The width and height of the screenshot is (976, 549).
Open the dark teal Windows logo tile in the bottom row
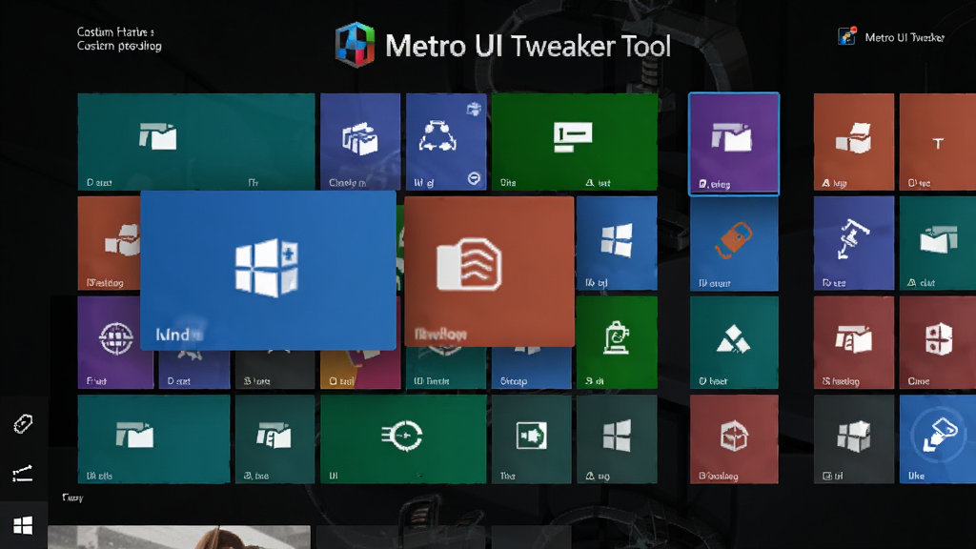coord(617,438)
